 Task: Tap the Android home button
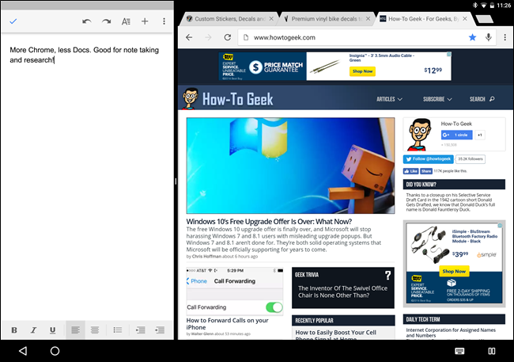(55, 351)
